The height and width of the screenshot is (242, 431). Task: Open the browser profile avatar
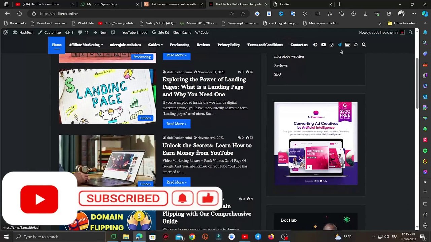(401, 14)
